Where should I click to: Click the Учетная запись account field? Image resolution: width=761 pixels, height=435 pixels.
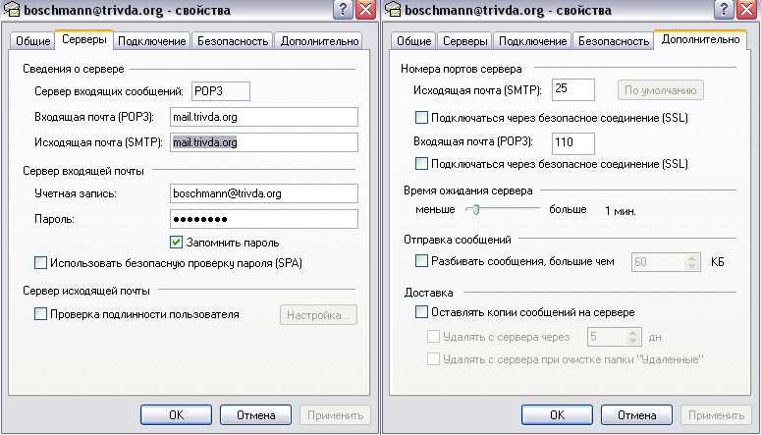pyautogui.click(x=262, y=193)
